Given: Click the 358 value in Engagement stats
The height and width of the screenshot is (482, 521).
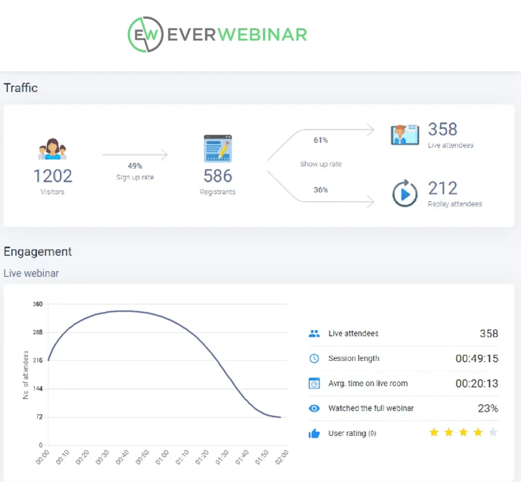Looking at the screenshot, I should [488, 333].
